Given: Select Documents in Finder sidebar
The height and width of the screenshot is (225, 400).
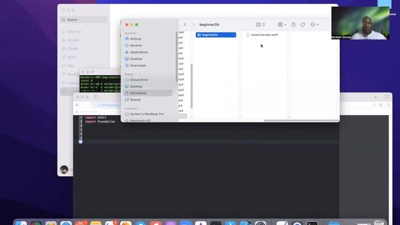Looking at the screenshot, I should pyautogui.click(x=147, y=93).
